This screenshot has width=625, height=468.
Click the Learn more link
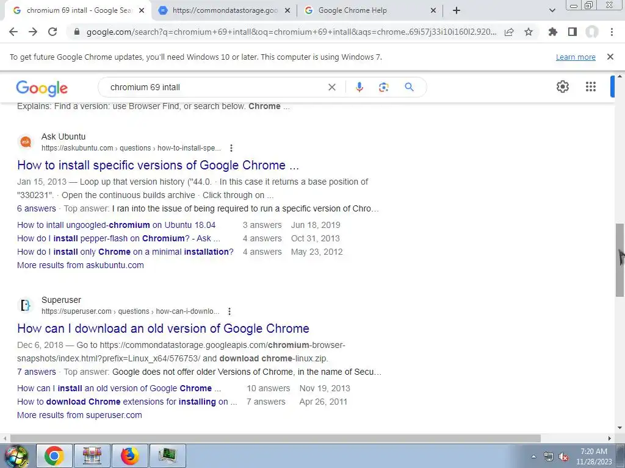click(576, 57)
